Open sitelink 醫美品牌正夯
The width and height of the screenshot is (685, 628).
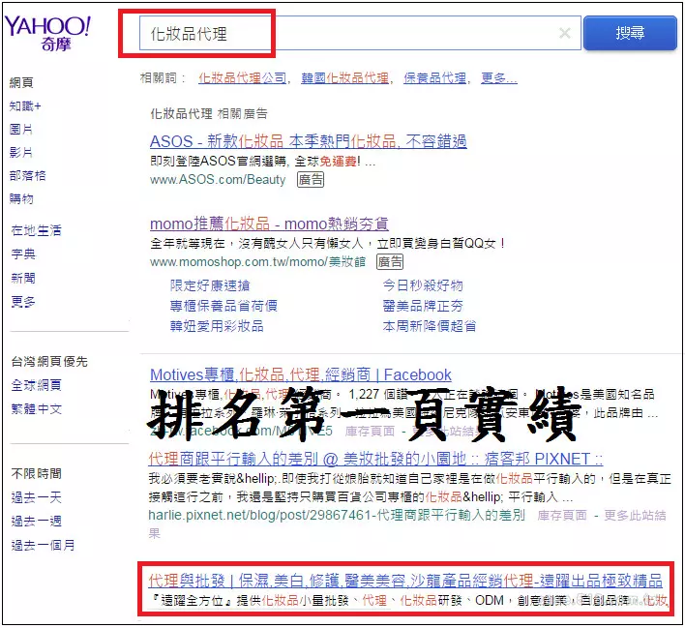[x=423, y=306]
